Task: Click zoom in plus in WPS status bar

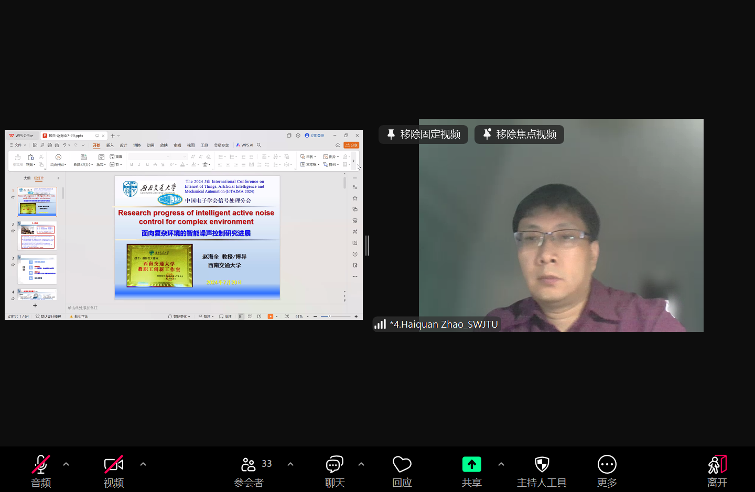Action: (x=356, y=317)
